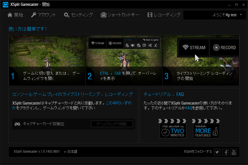Close the XSplit Gamecaster window
248x165 pixels.
pyautogui.click(x=244, y=5)
